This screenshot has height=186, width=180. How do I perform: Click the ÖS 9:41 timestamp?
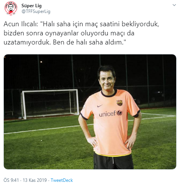[x=11, y=180]
